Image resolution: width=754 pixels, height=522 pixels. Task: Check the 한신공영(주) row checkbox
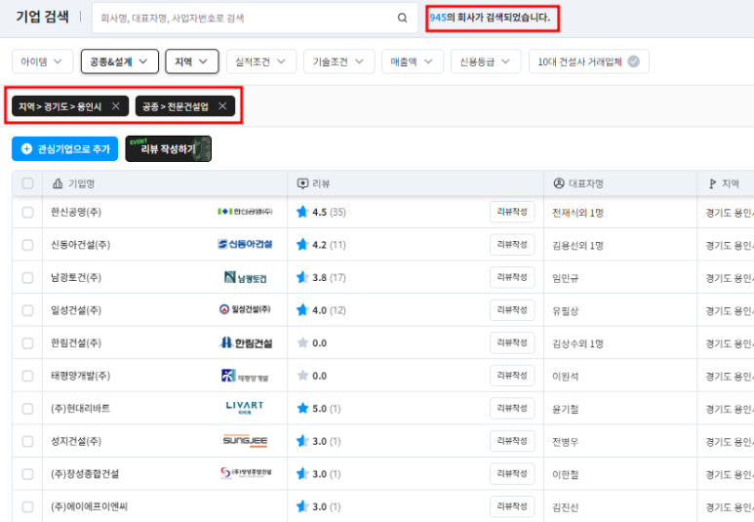coord(28,212)
